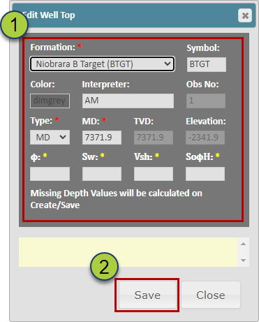Click the disabled TVD field
The height and width of the screenshot is (322, 259).
pos(154,138)
